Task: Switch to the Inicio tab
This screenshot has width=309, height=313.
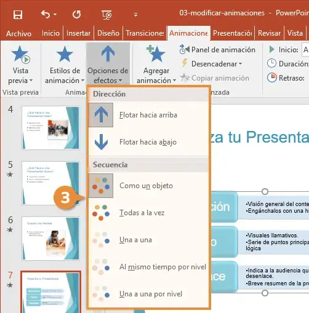Action: 50,33
